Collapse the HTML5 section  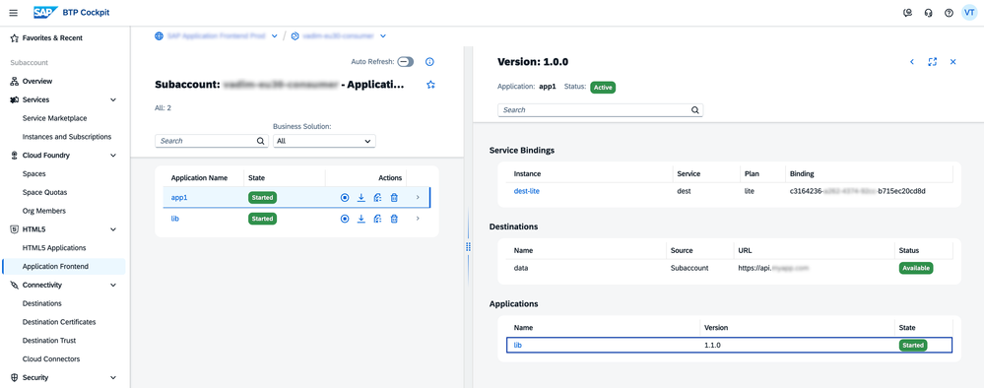[x=113, y=229]
